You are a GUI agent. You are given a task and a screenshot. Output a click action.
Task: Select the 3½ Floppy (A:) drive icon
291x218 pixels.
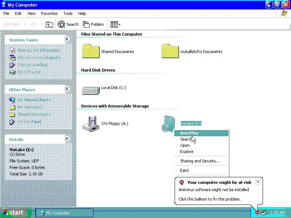(x=90, y=124)
